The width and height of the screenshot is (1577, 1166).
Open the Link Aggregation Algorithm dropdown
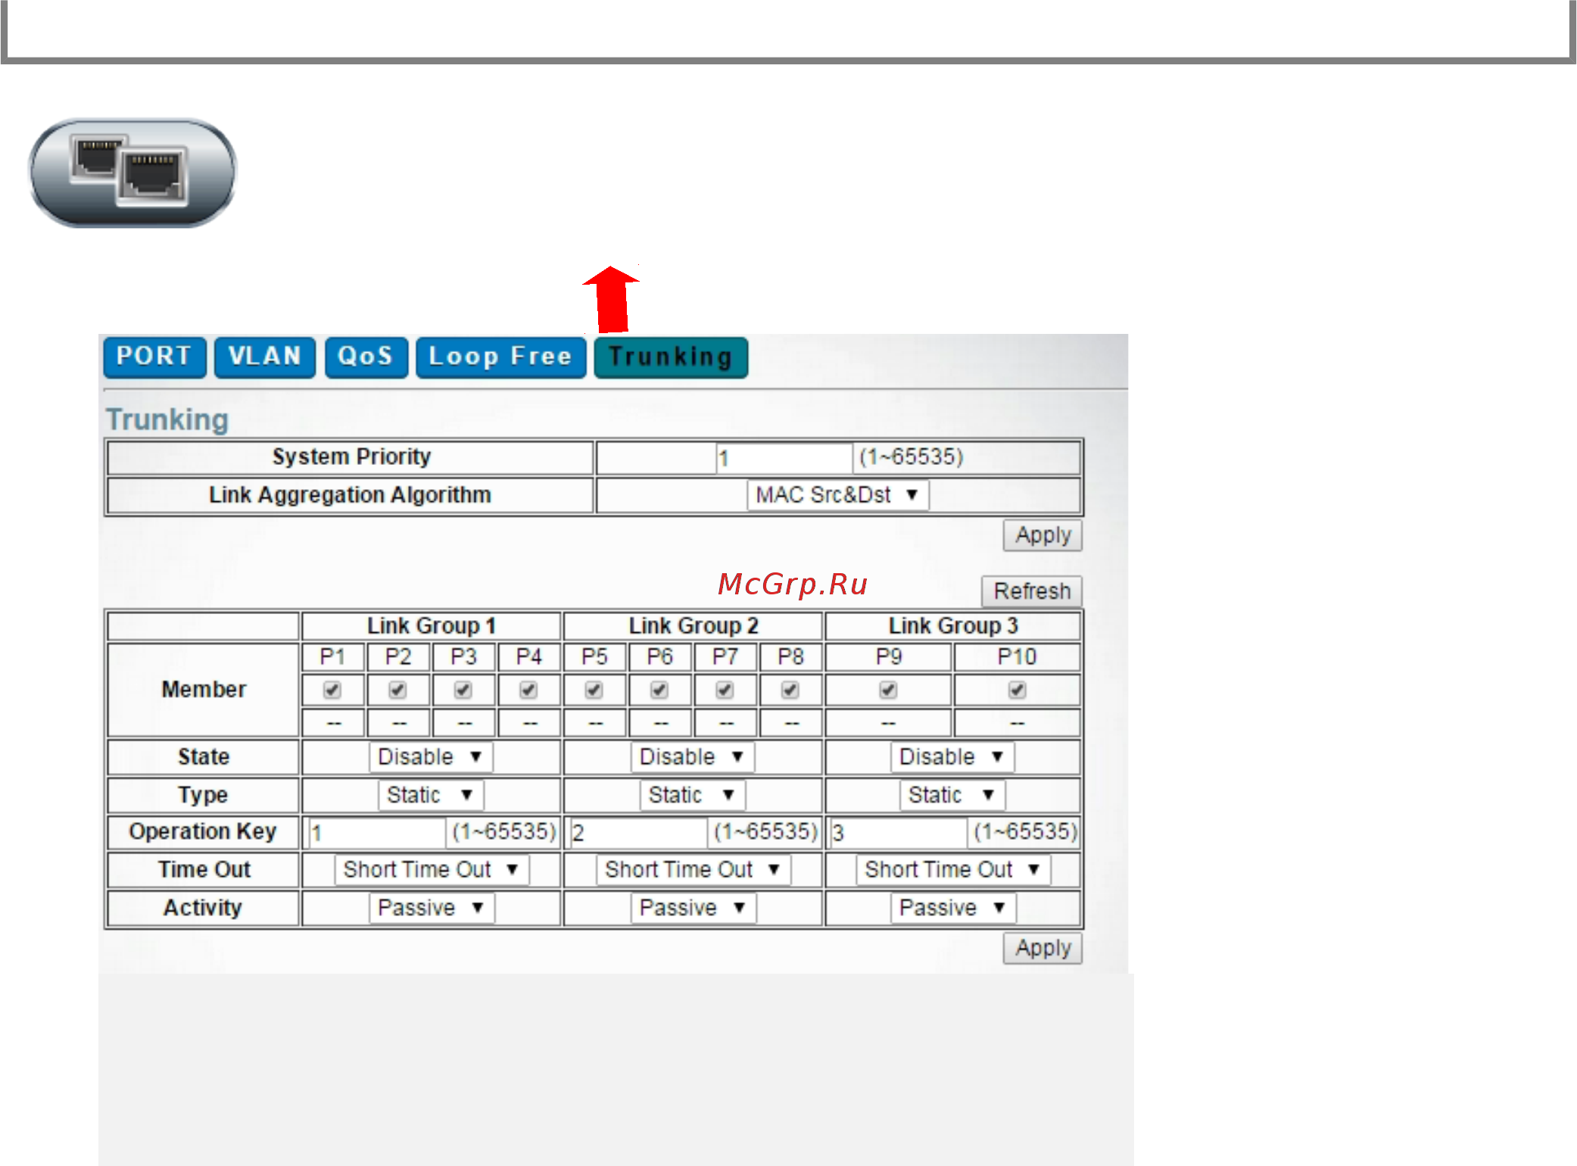pyautogui.click(x=838, y=495)
